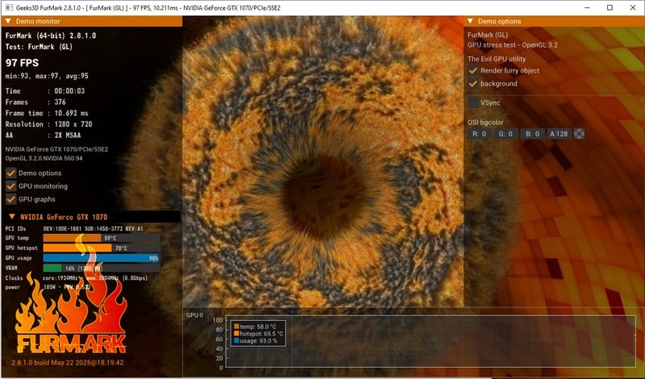
Task: Close the FurMark window
Action: pyautogui.click(x=633, y=7)
